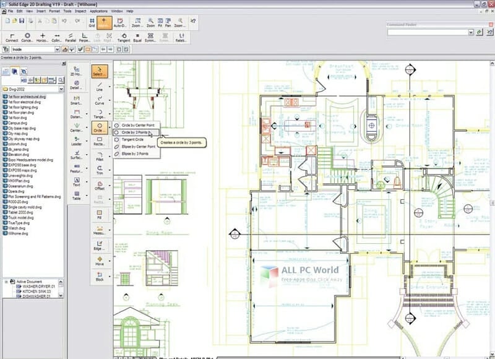Open the Dwg-2002 folder dropdown
The height and width of the screenshot is (359, 495).
[x=61, y=89]
